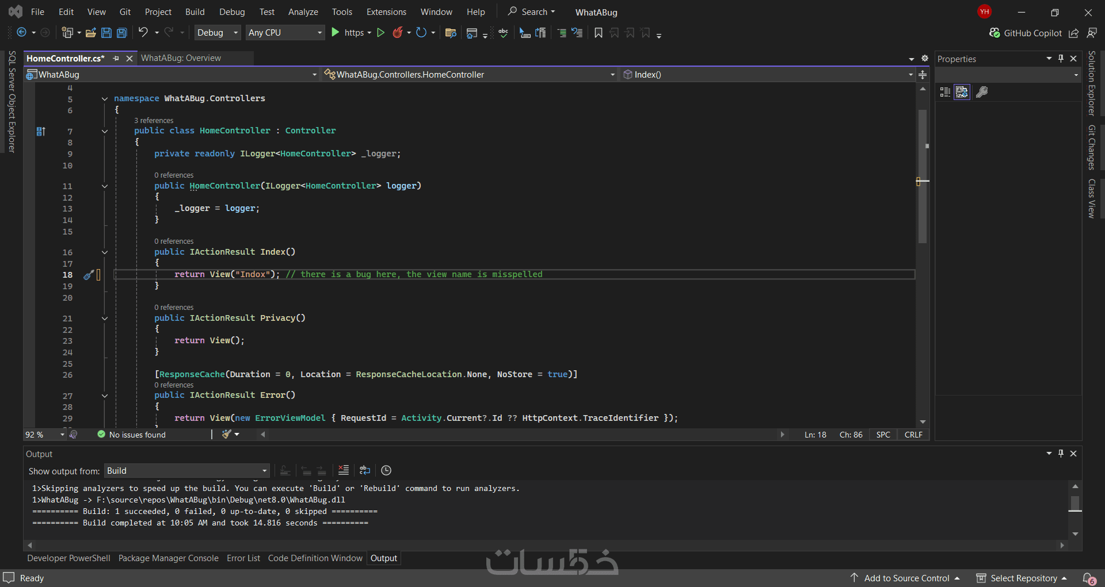Click the split editor icon above scrollbar
The height and width of the screenshot is (587, 1105).
923,75
